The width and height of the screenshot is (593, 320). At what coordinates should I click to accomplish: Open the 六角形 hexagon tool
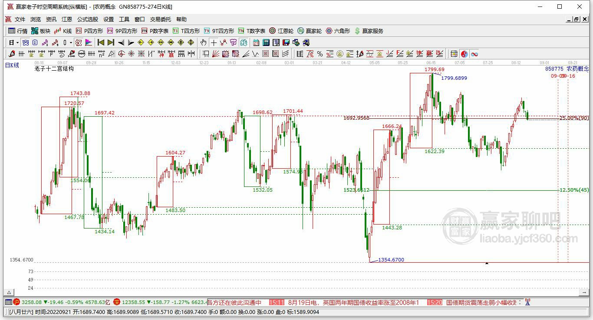tap(338, 31)
